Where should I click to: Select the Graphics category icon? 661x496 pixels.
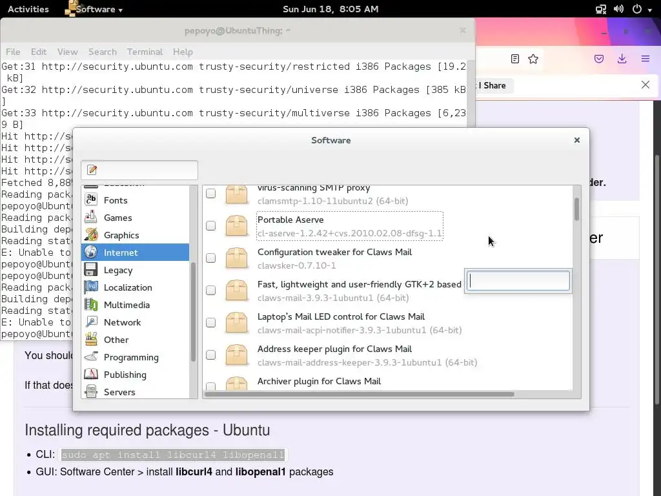click(x=91, y=234)
